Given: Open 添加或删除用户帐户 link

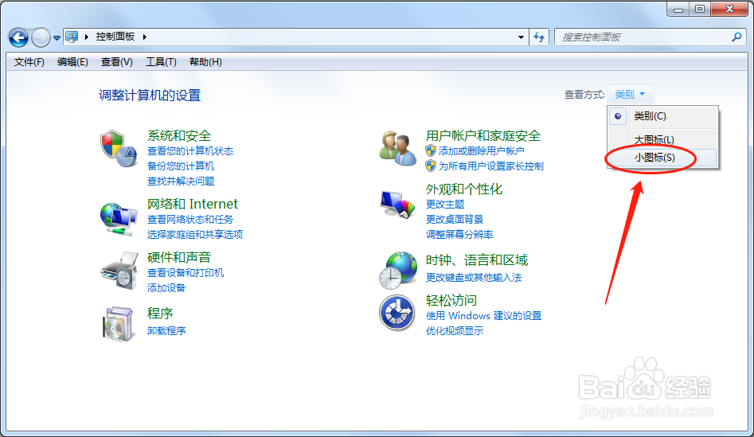Looking at the screenshot, I should [x=482, y=151].
